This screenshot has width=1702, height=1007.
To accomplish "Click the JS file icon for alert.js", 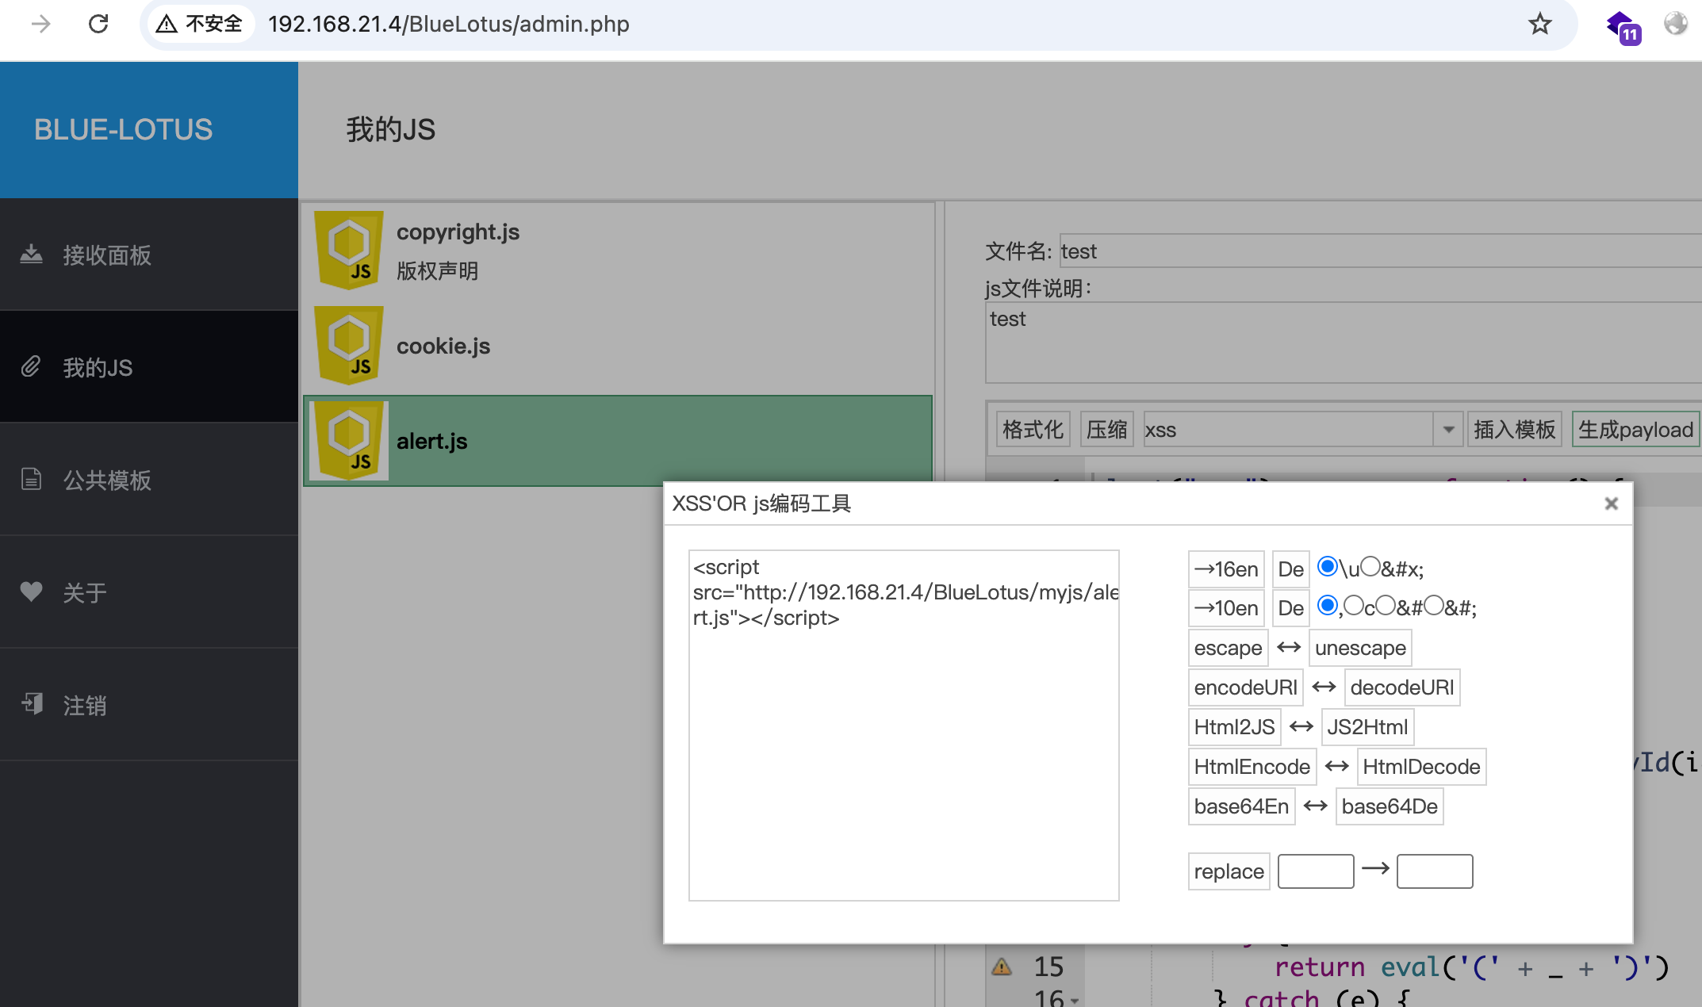I will tap(349, 440).
